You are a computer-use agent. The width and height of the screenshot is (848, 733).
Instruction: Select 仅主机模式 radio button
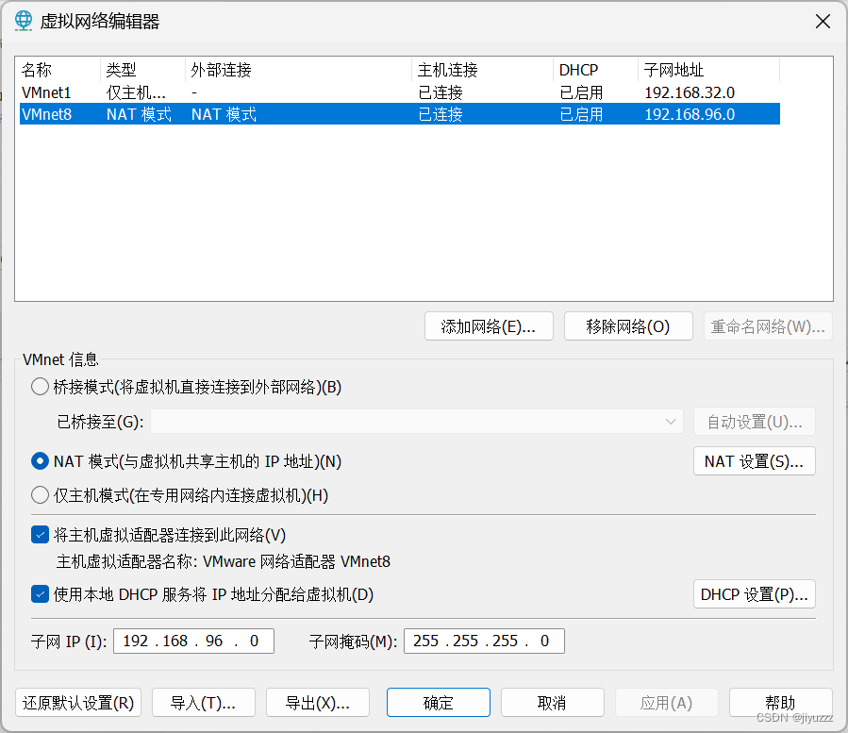pos(40,495)
